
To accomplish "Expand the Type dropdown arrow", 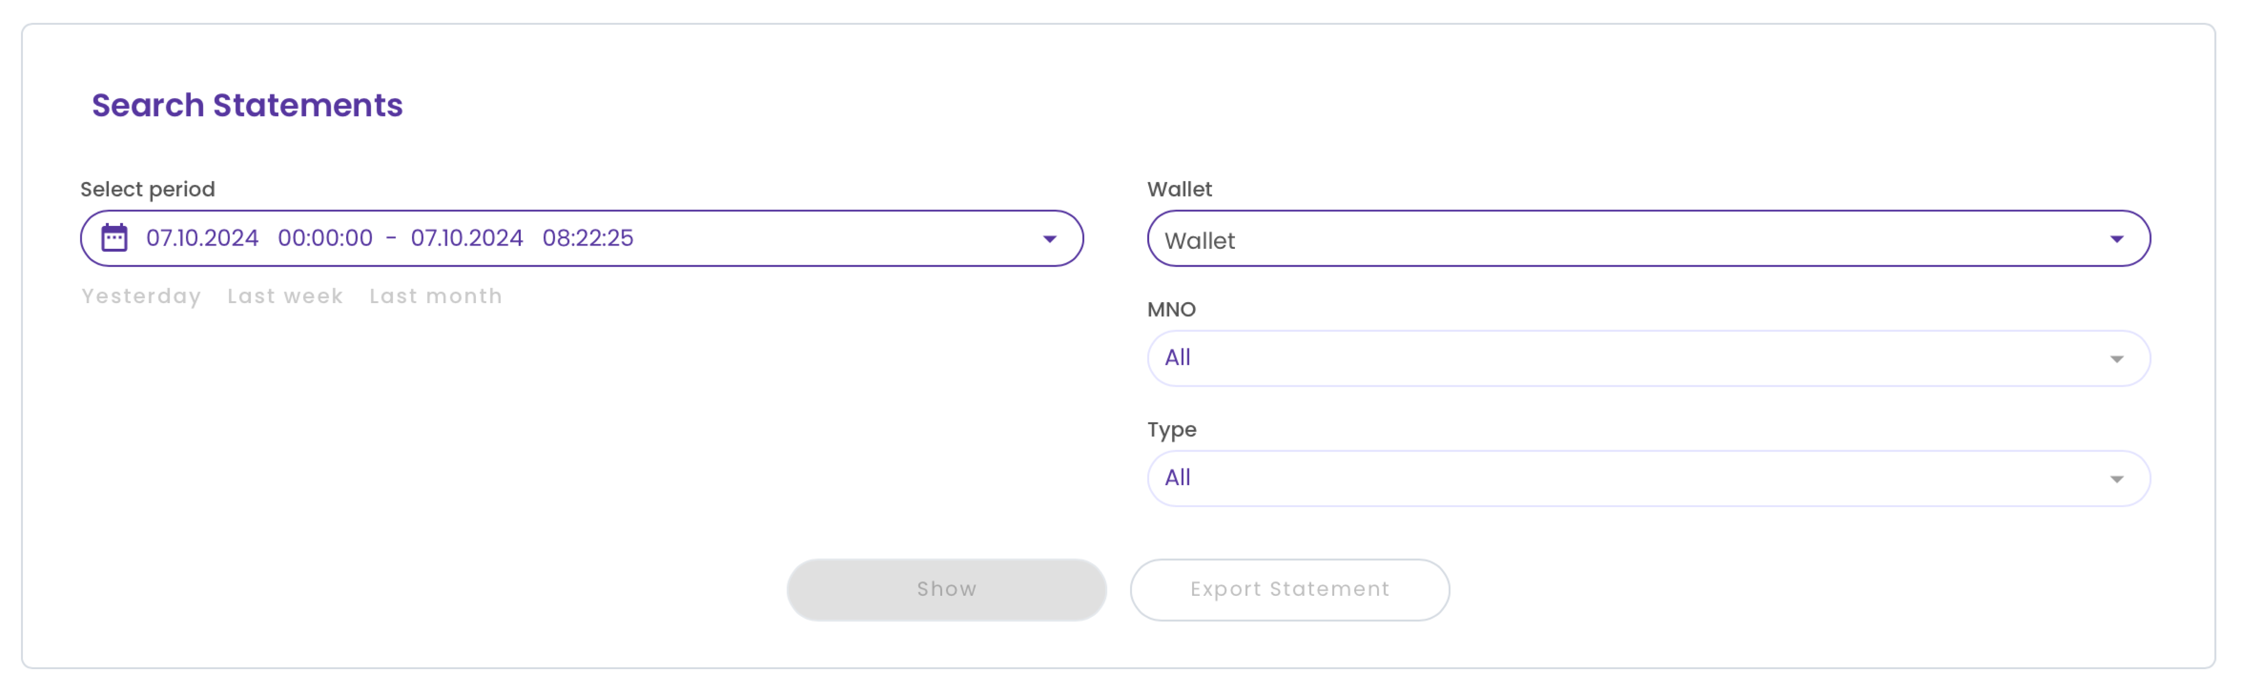I will pyautogui.click(x=2116, y=479).
